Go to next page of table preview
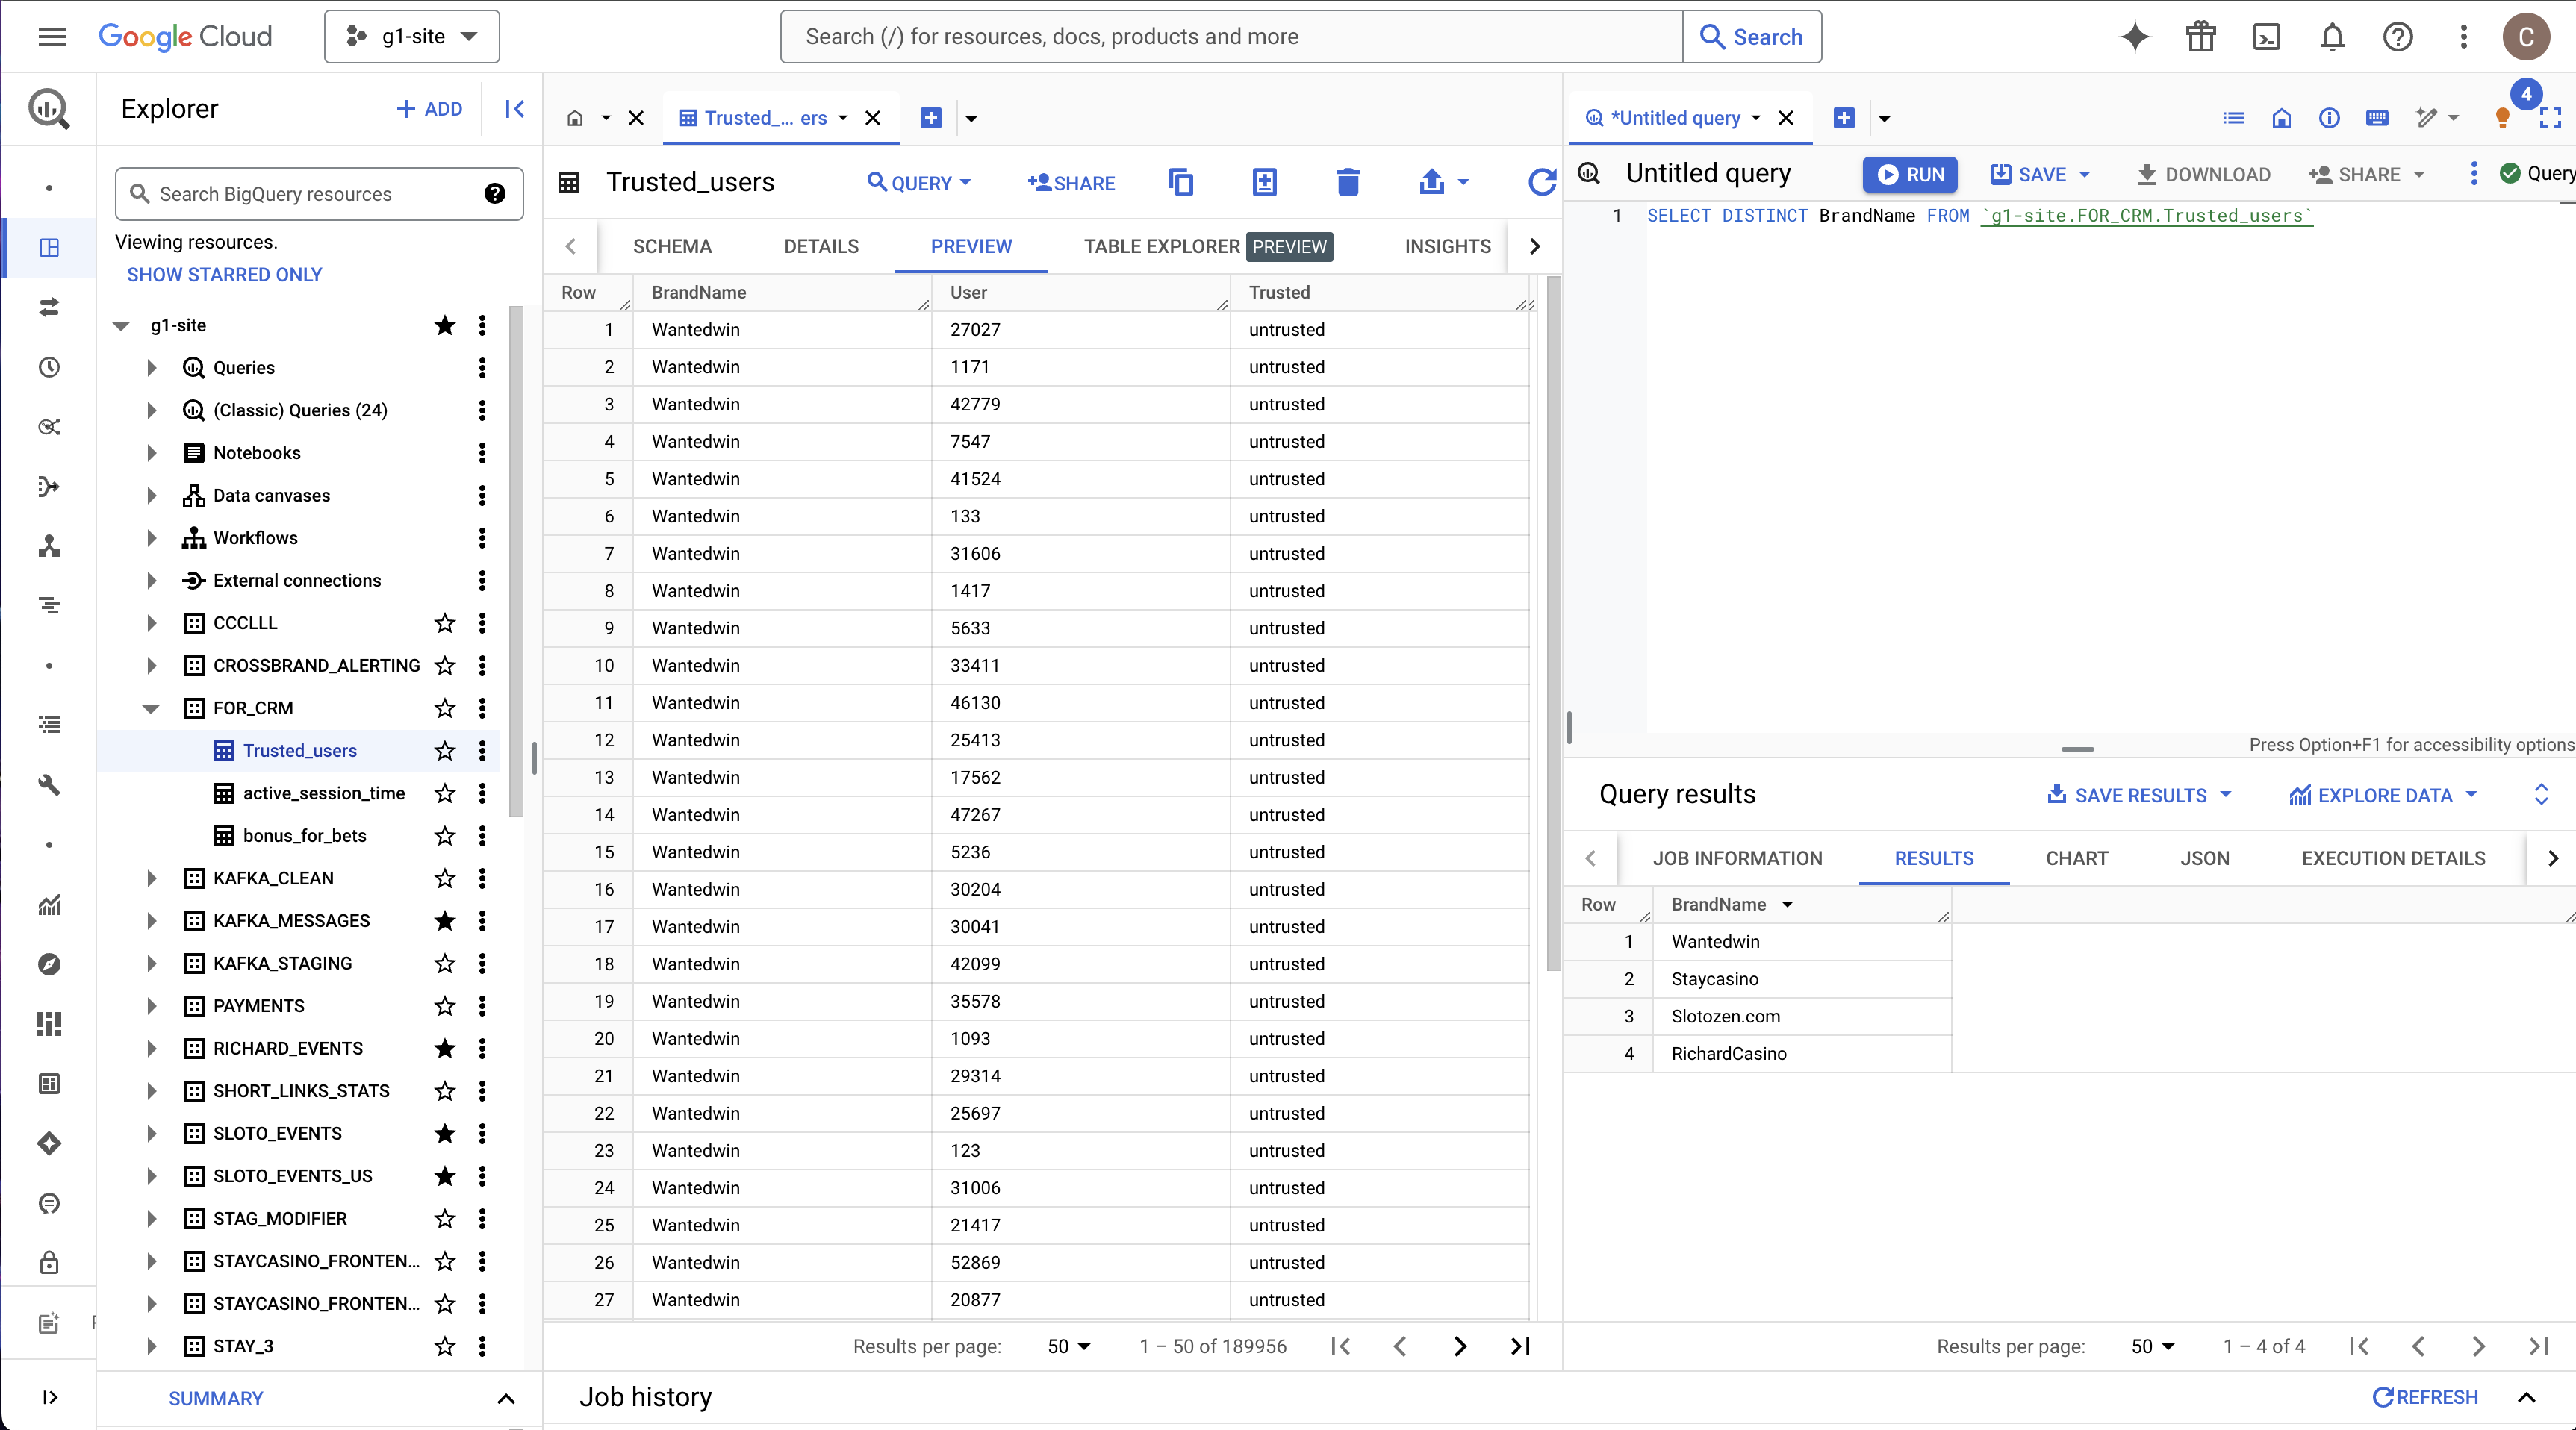This screenshot has height=1430, width=2576. (x=1460, y=1346)
